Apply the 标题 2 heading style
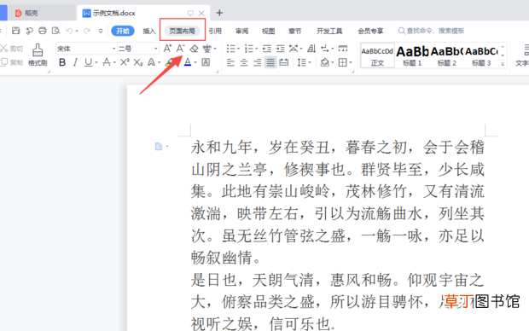This screenshot has height=331, width=529. pos(447,55)
